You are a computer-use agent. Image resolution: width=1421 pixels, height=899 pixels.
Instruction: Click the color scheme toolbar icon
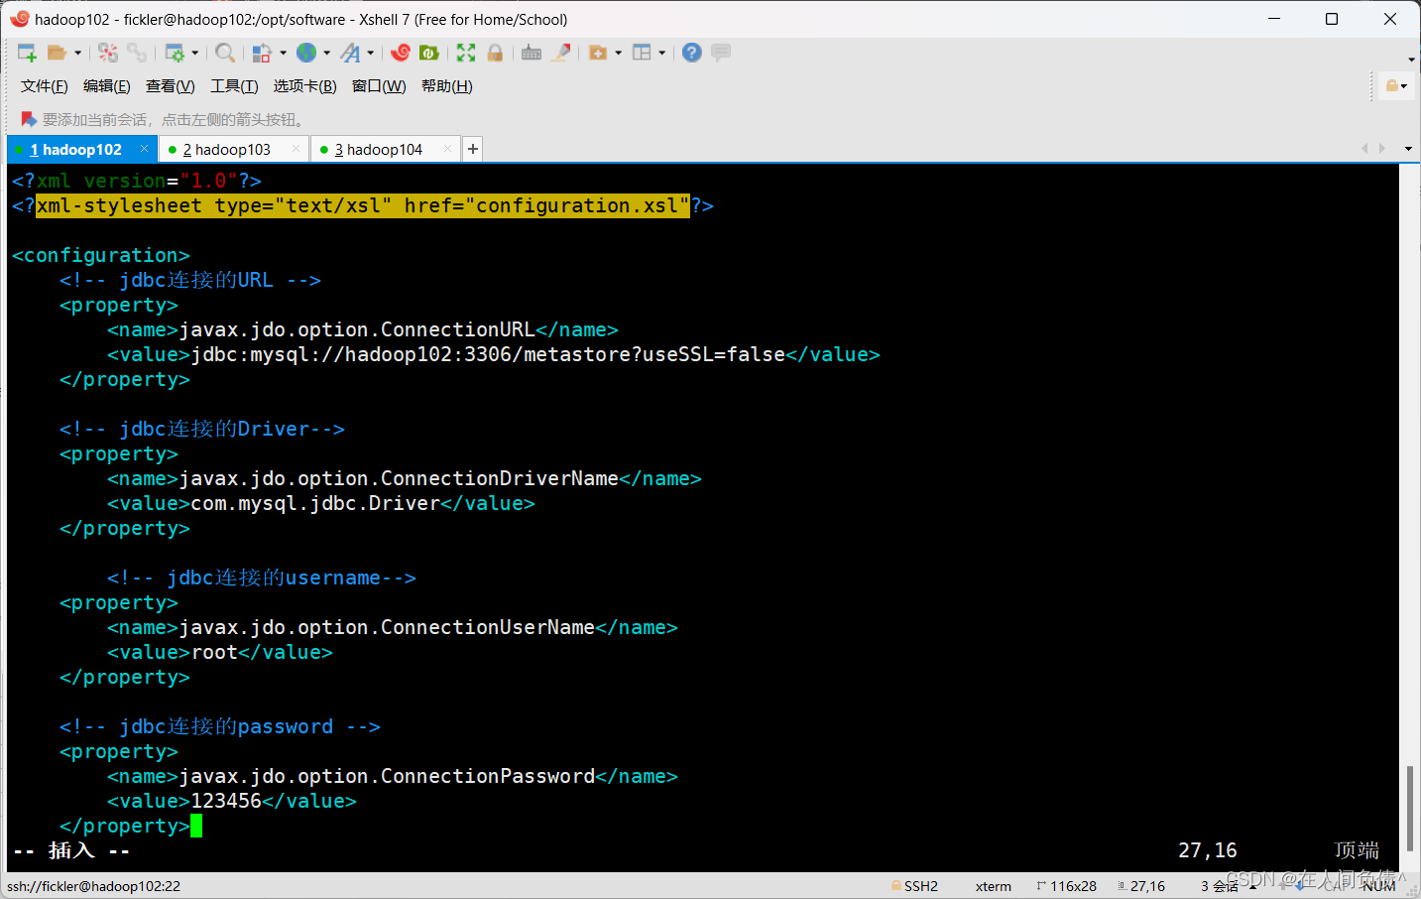point(262,53)
